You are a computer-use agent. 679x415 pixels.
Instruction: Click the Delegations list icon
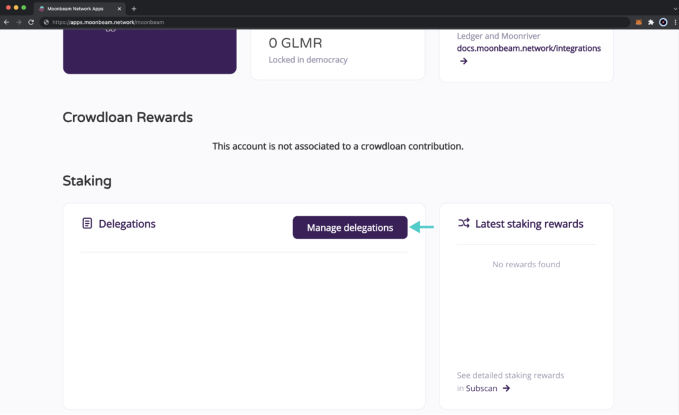click(87, 223)
